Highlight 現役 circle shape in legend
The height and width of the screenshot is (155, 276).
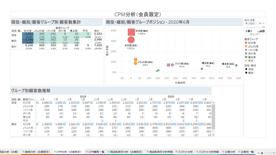click(246, 69)
